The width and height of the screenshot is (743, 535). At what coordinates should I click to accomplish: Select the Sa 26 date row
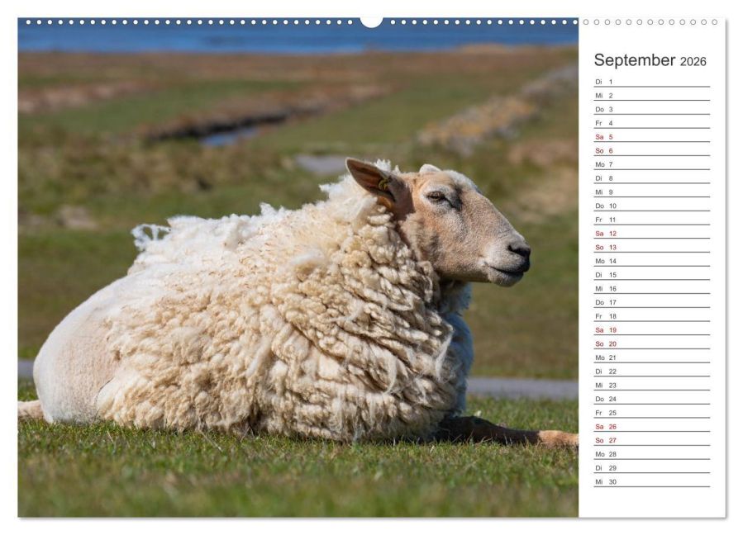pyautogui.click(x=652, y=426)
